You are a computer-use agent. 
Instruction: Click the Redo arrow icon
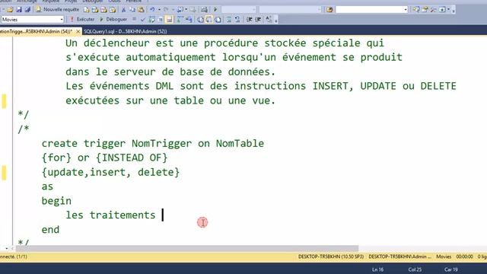[166, 10]
